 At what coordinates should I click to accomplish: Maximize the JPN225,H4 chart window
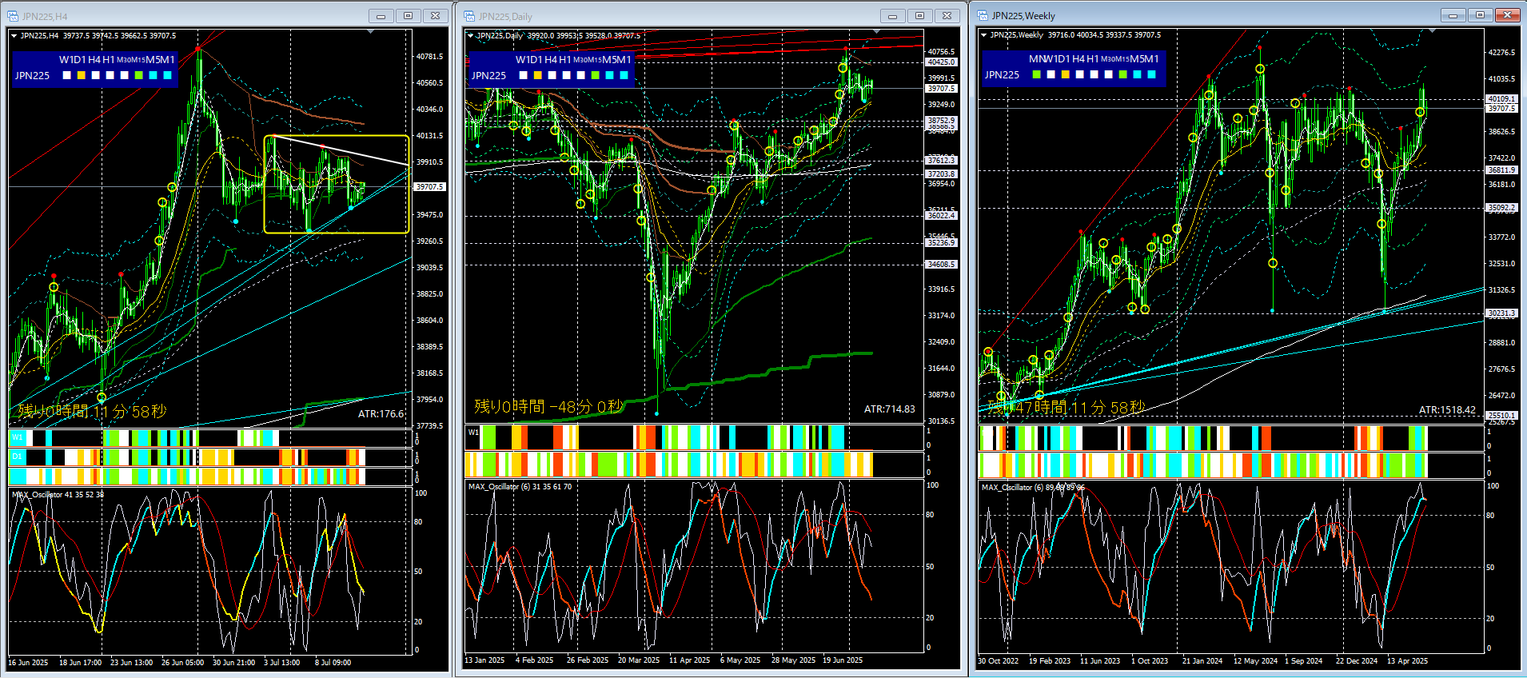408,16
